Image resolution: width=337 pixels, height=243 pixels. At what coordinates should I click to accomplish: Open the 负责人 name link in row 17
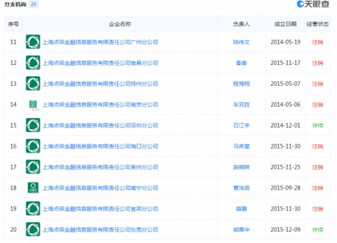click(241, 167)
